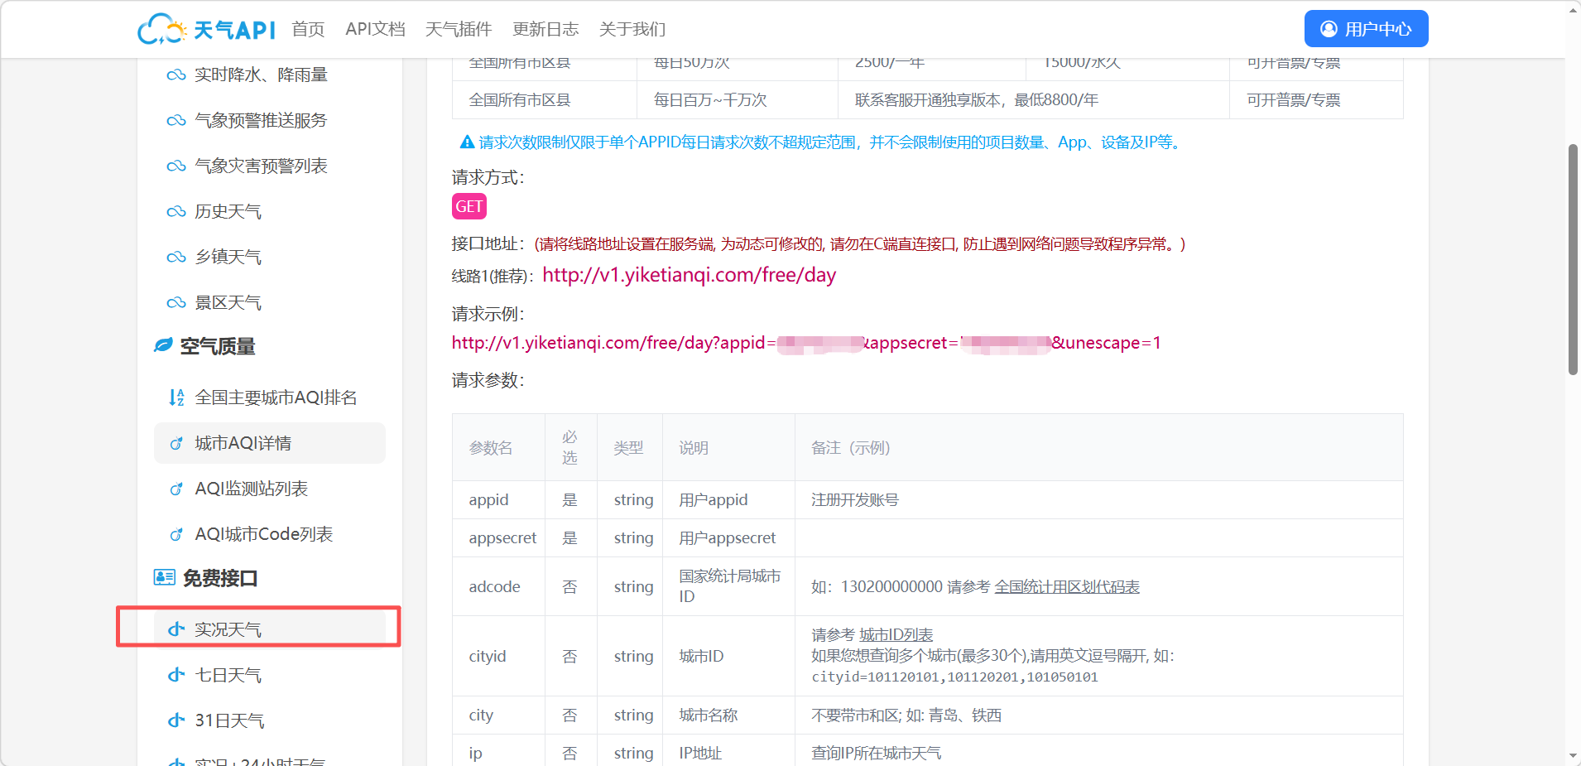
Task: Click the appid parameter name cell
Action: [498, 500]
